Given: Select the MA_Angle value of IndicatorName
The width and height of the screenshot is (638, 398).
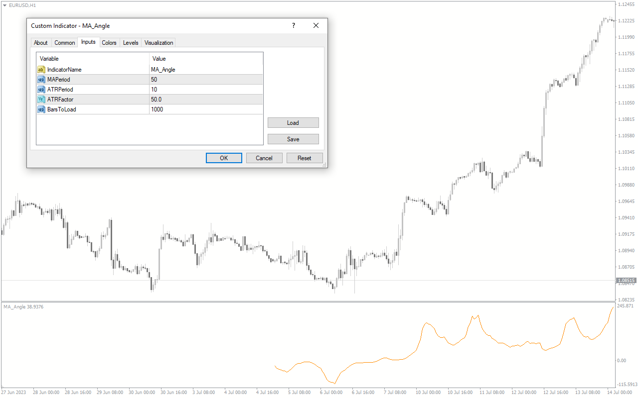Looking at the screenshot, I should pyautogui.click(x=163, y=70).
